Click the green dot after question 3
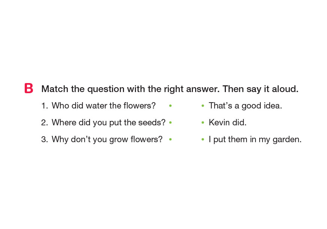Image resolution: width=327 pixels, height=229 pixels. [x=170, y=139]
